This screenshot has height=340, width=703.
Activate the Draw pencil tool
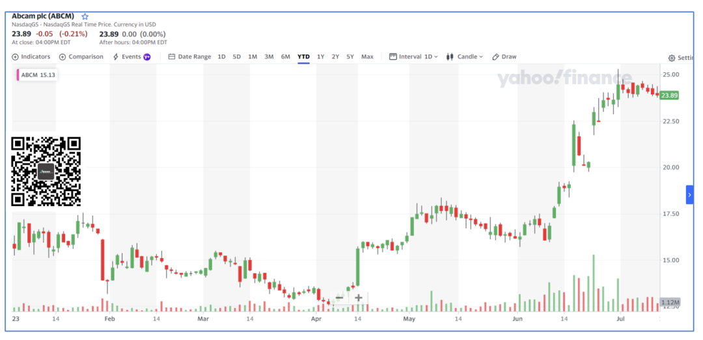(x=504, y=57)
